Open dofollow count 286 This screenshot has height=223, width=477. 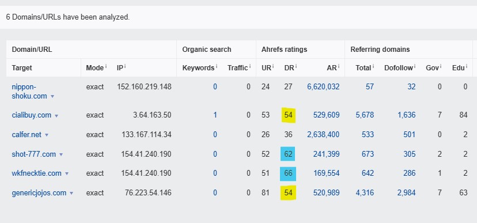(x=410, y=173)
